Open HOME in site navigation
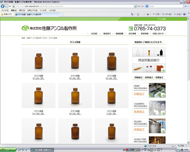Viewport: 190px width, 152px height. [x=94, y=33]
